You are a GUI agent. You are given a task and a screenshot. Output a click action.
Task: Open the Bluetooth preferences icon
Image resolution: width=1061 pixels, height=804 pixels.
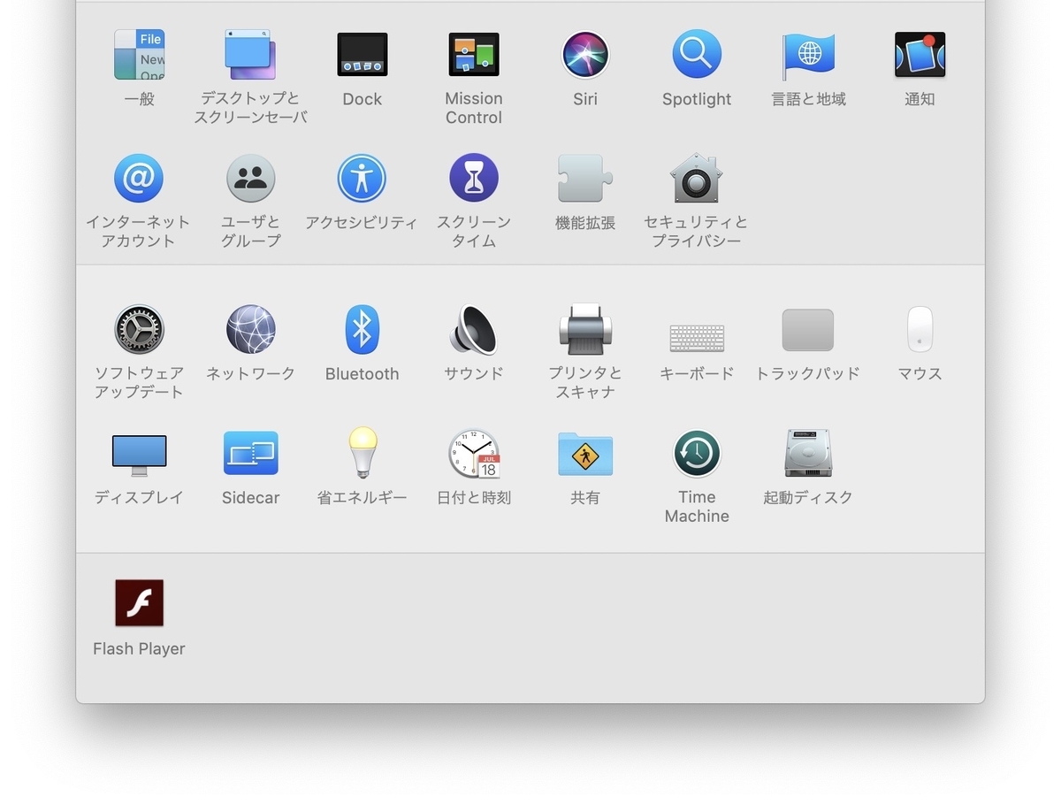[363, 330]
